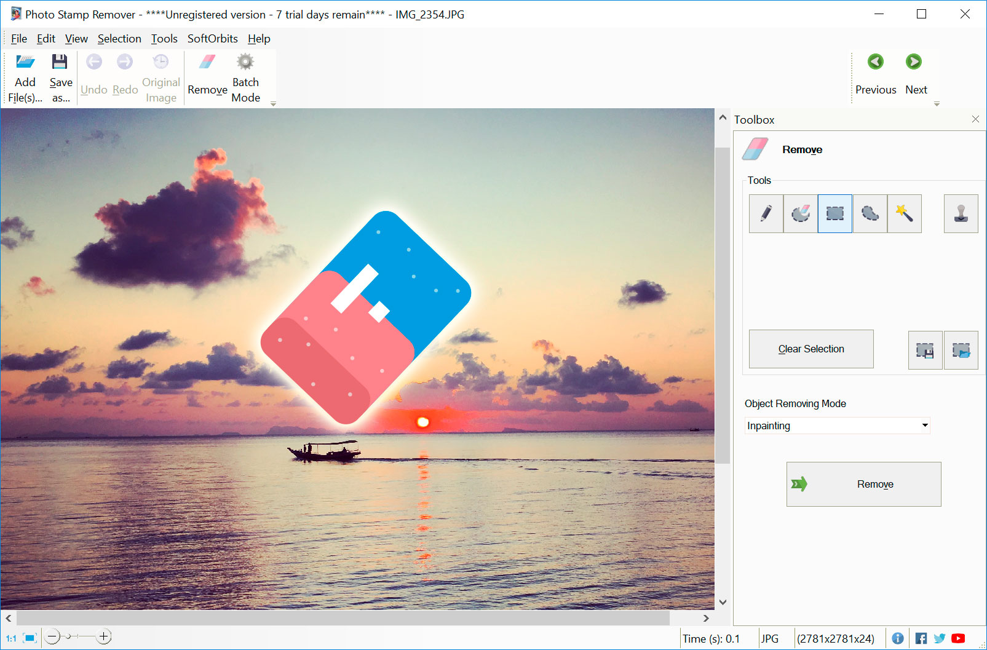The image size is (987, 650).
Task: Select the Lasso selection tool
Action: 869,213
